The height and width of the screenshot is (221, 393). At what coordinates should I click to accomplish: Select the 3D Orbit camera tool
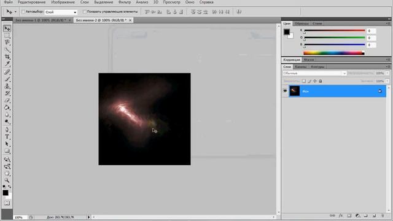click(x=7, y=166)
